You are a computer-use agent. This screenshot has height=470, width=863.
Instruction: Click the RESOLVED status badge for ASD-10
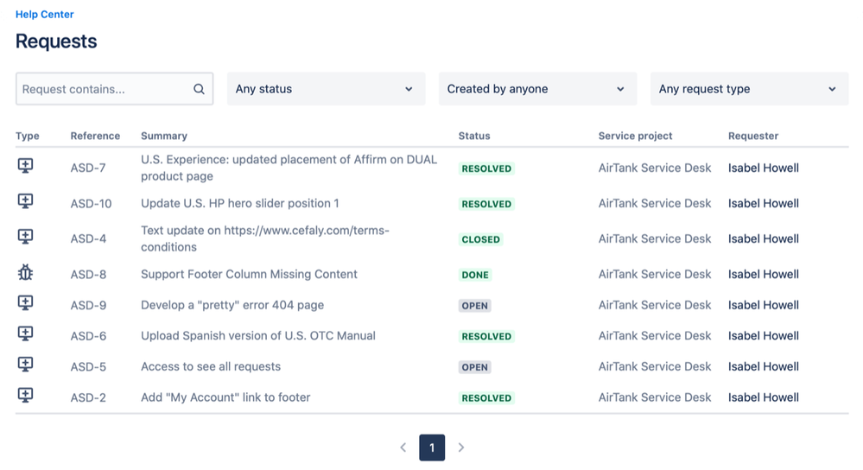coord(486,204)
